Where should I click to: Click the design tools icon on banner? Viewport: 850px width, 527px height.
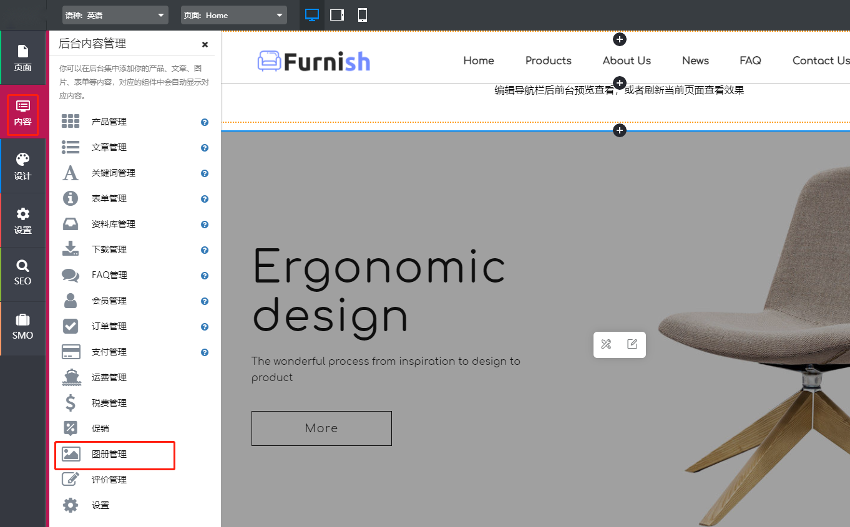pos(606,344)
